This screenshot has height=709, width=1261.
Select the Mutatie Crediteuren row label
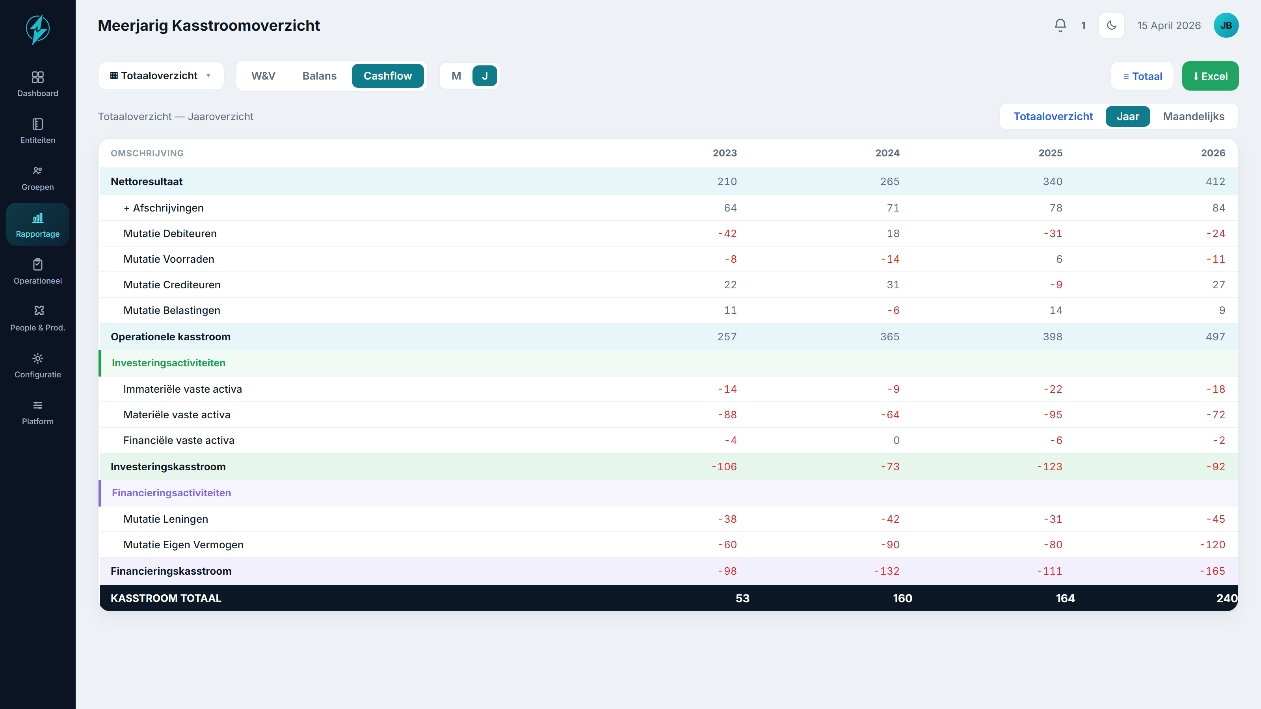click(172, 285)
